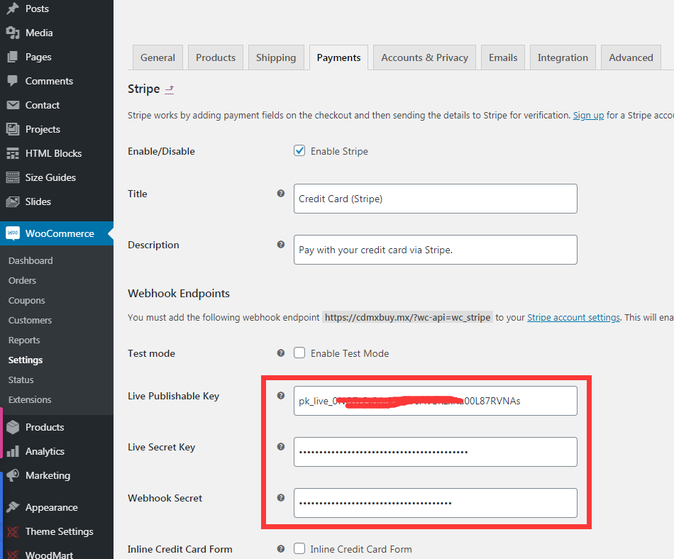Select the Payments settings tab
The height and width of the screenshot is (559, 674).
(x=338, y=57)
